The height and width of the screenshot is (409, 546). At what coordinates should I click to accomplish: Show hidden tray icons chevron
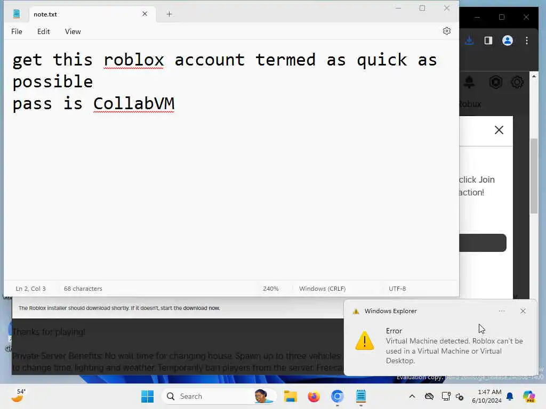[412, 396]
